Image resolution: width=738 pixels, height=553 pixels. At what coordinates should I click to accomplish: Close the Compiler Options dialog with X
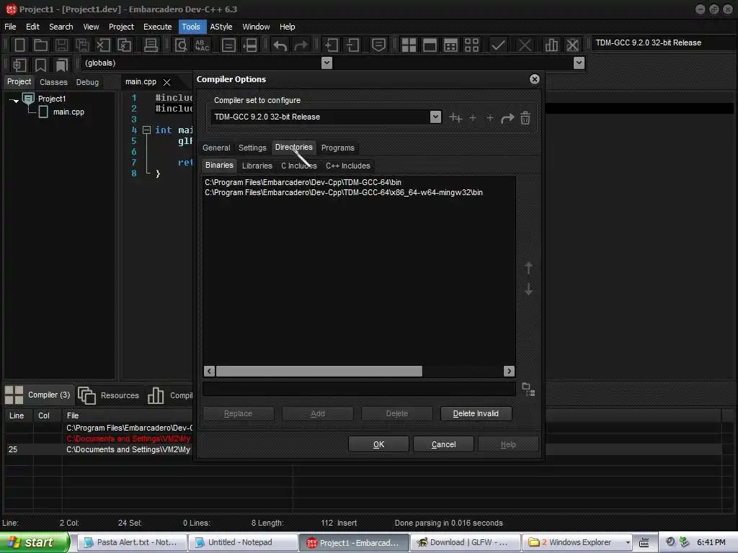[x=535, y=79]
